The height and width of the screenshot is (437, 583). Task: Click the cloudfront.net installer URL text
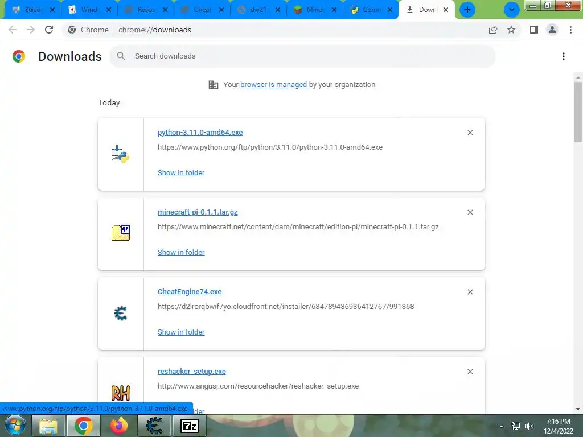coord(286,307)
